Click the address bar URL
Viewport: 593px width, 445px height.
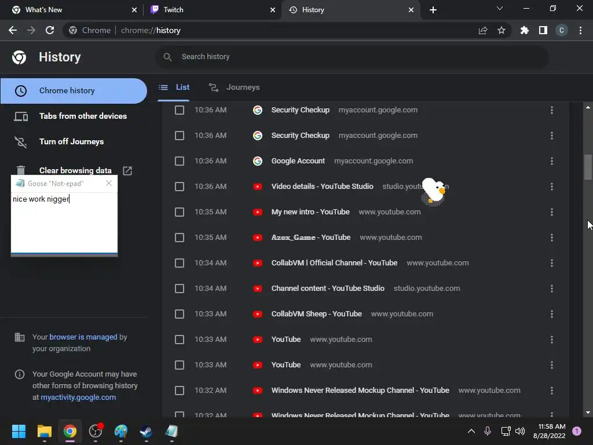click(151, 30)
